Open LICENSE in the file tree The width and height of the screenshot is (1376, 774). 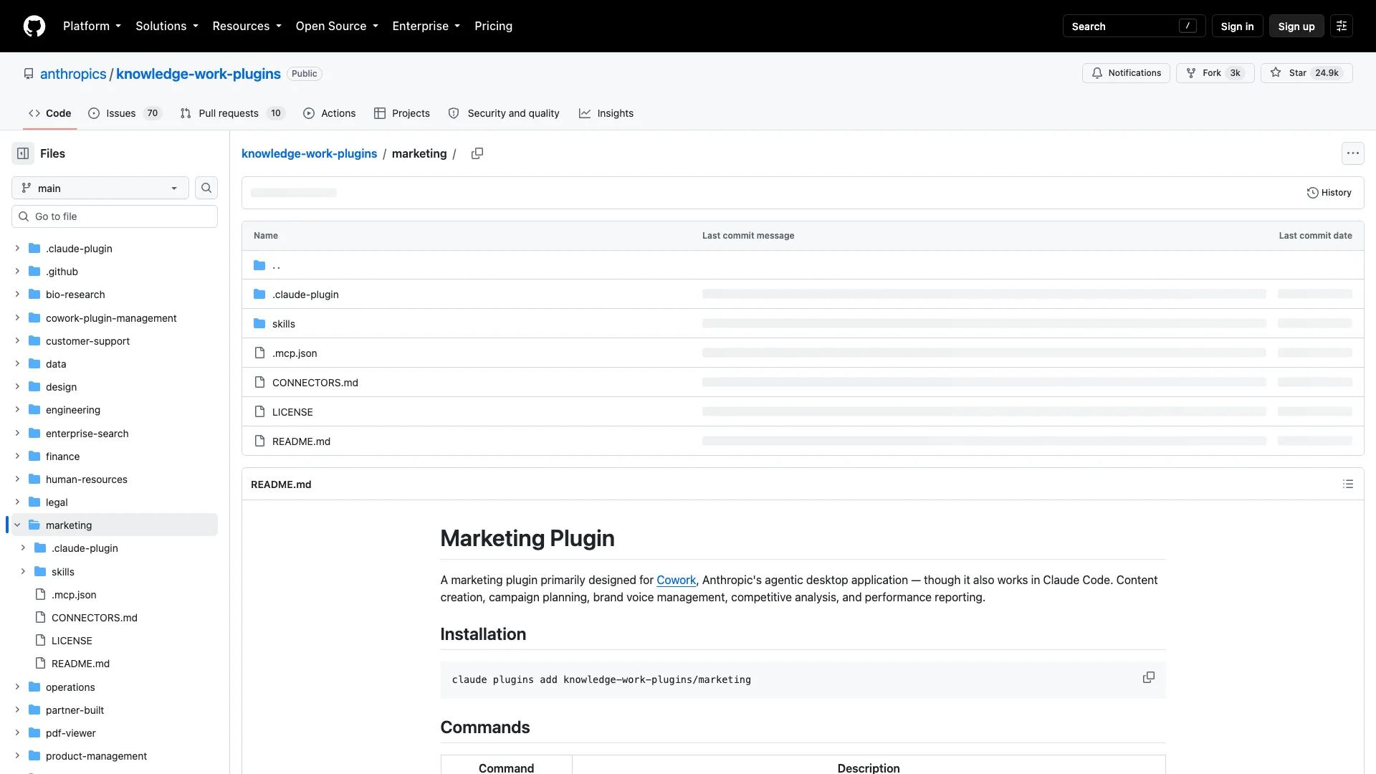(x=115, y=640)
